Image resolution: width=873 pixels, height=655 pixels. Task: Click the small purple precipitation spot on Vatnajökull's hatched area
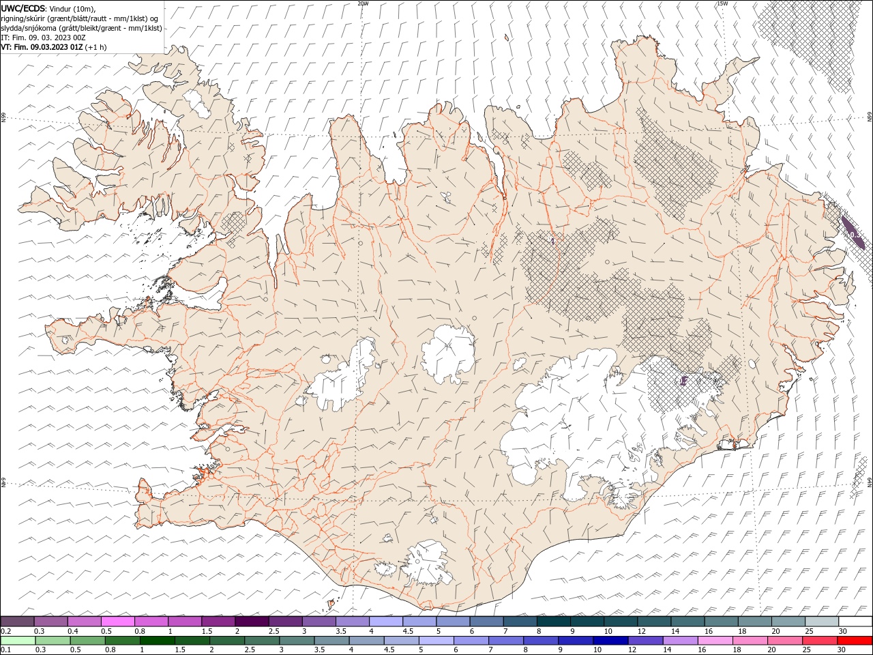[683, 381]
